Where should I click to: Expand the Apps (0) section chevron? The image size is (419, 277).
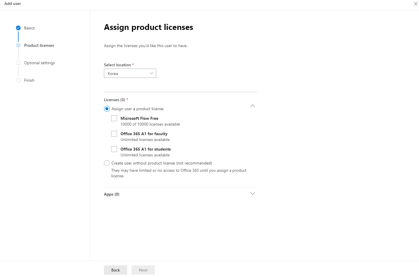[253, 194]
